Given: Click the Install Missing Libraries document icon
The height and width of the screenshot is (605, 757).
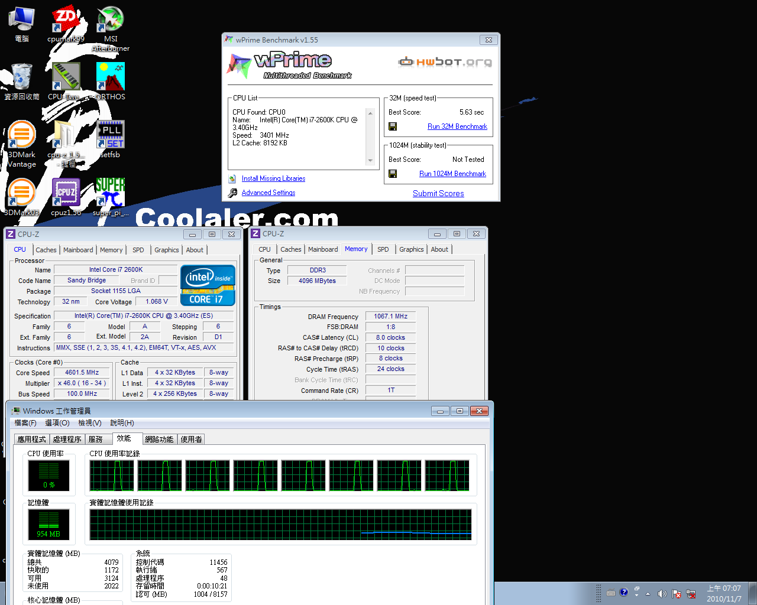Looking at the screenshot, I should coord(232,178).
